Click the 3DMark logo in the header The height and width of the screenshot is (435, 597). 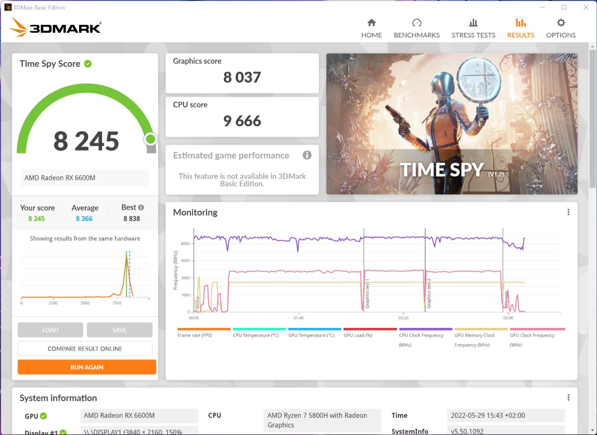(56, 28)
